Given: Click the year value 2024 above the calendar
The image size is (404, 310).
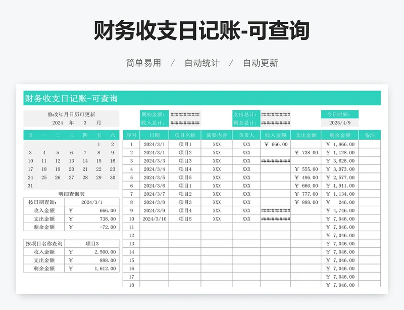Looking at the screenshot, I should click(58, 123).
